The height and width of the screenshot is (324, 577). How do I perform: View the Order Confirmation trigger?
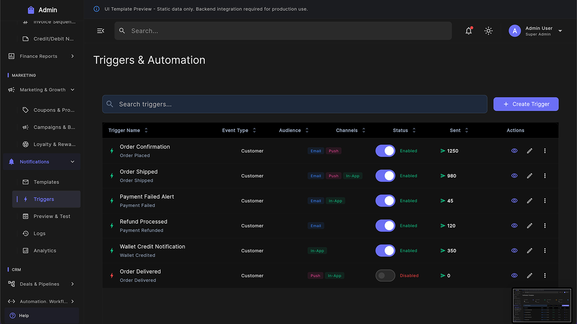(x=514, y=151)
